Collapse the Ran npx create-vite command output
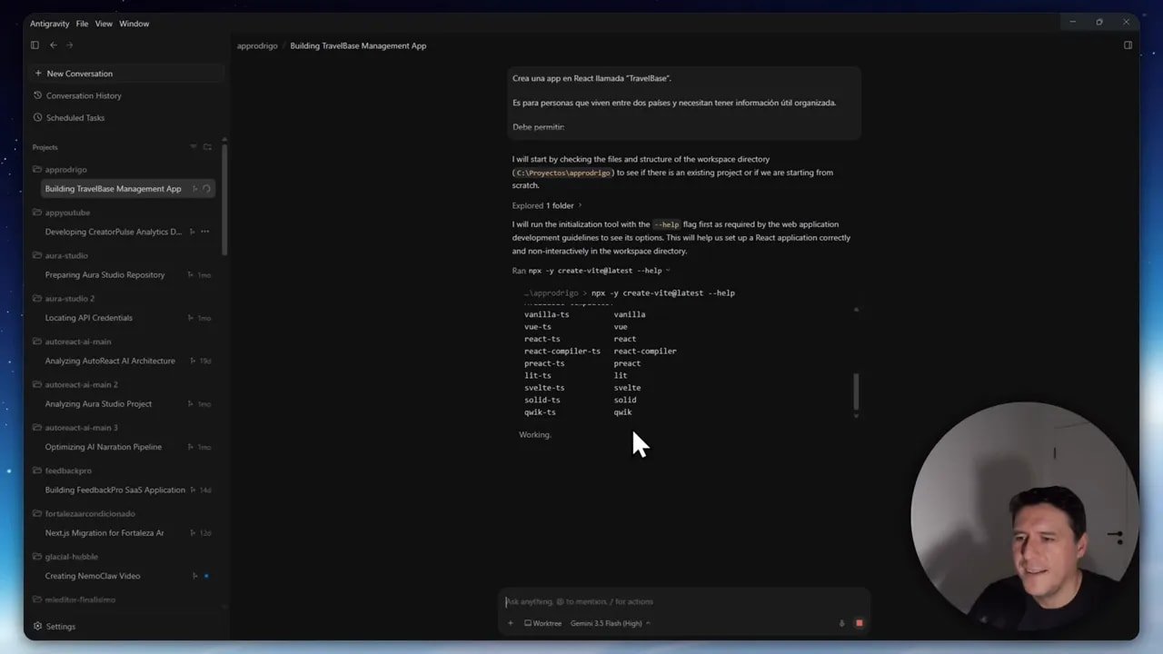 pyautogui.click(x=668, y=270)
